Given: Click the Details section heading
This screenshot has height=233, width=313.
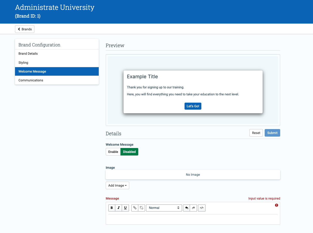Looking at the screenshot, I should 113,134.
